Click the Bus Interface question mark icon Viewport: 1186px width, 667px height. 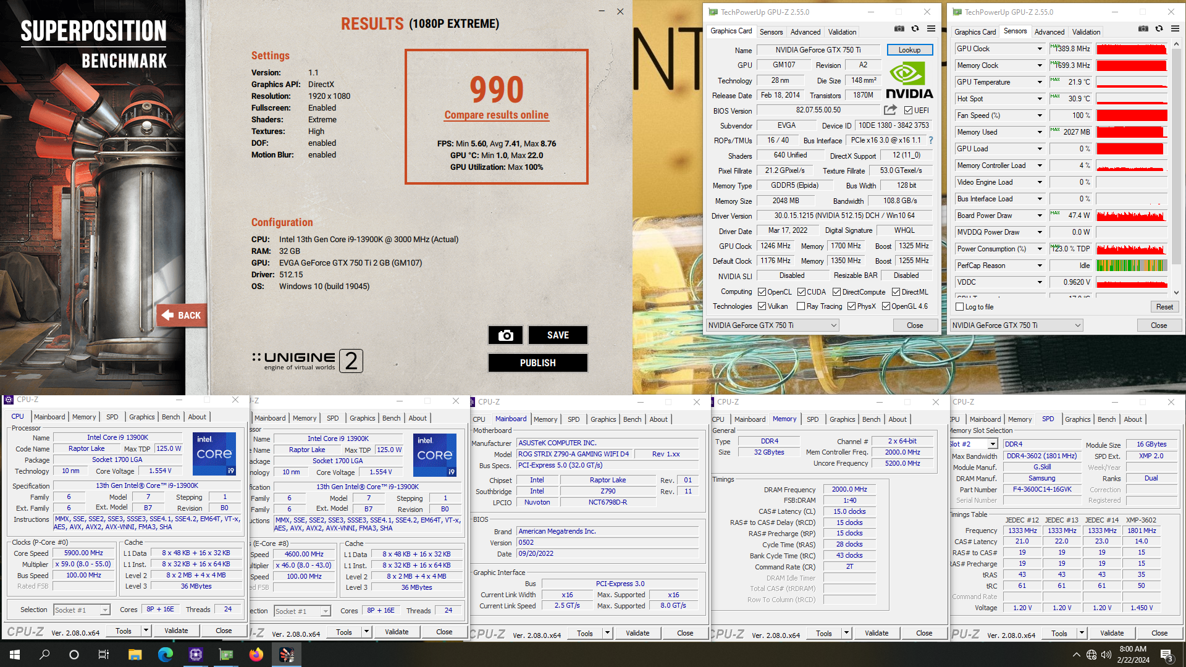(931, 140)
